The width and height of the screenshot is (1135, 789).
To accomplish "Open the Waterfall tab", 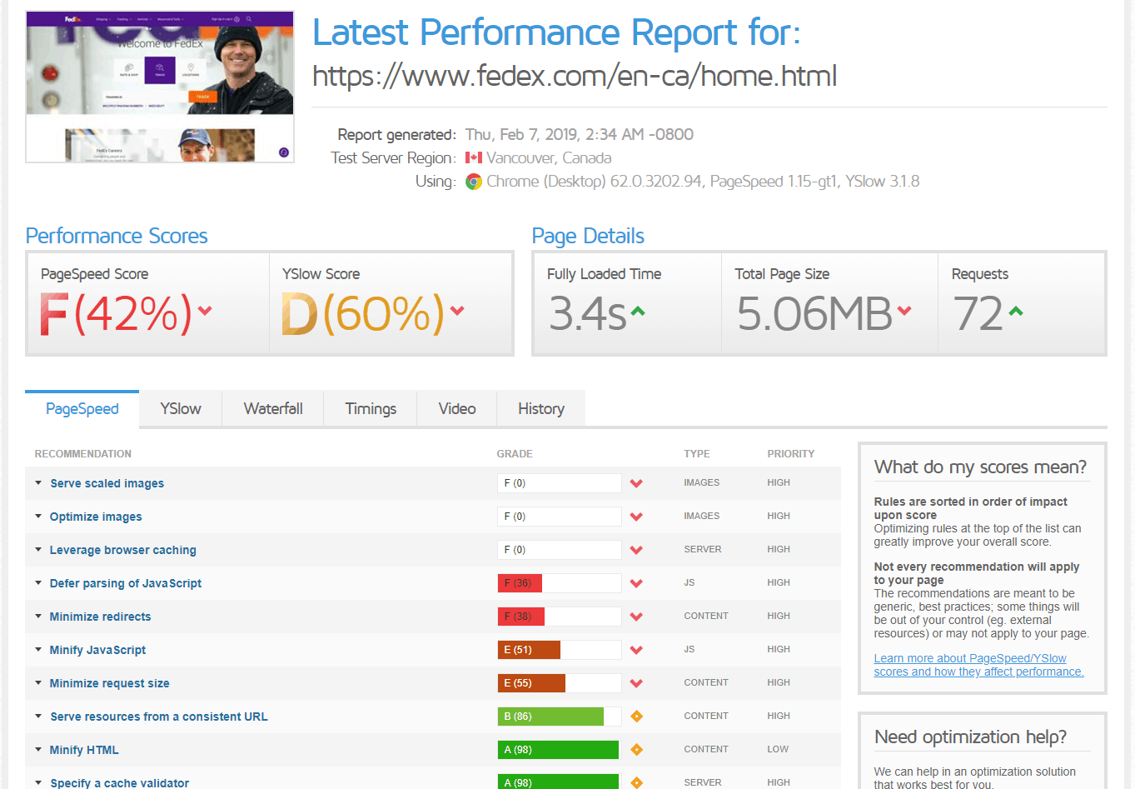I will [x=273, y=409].
